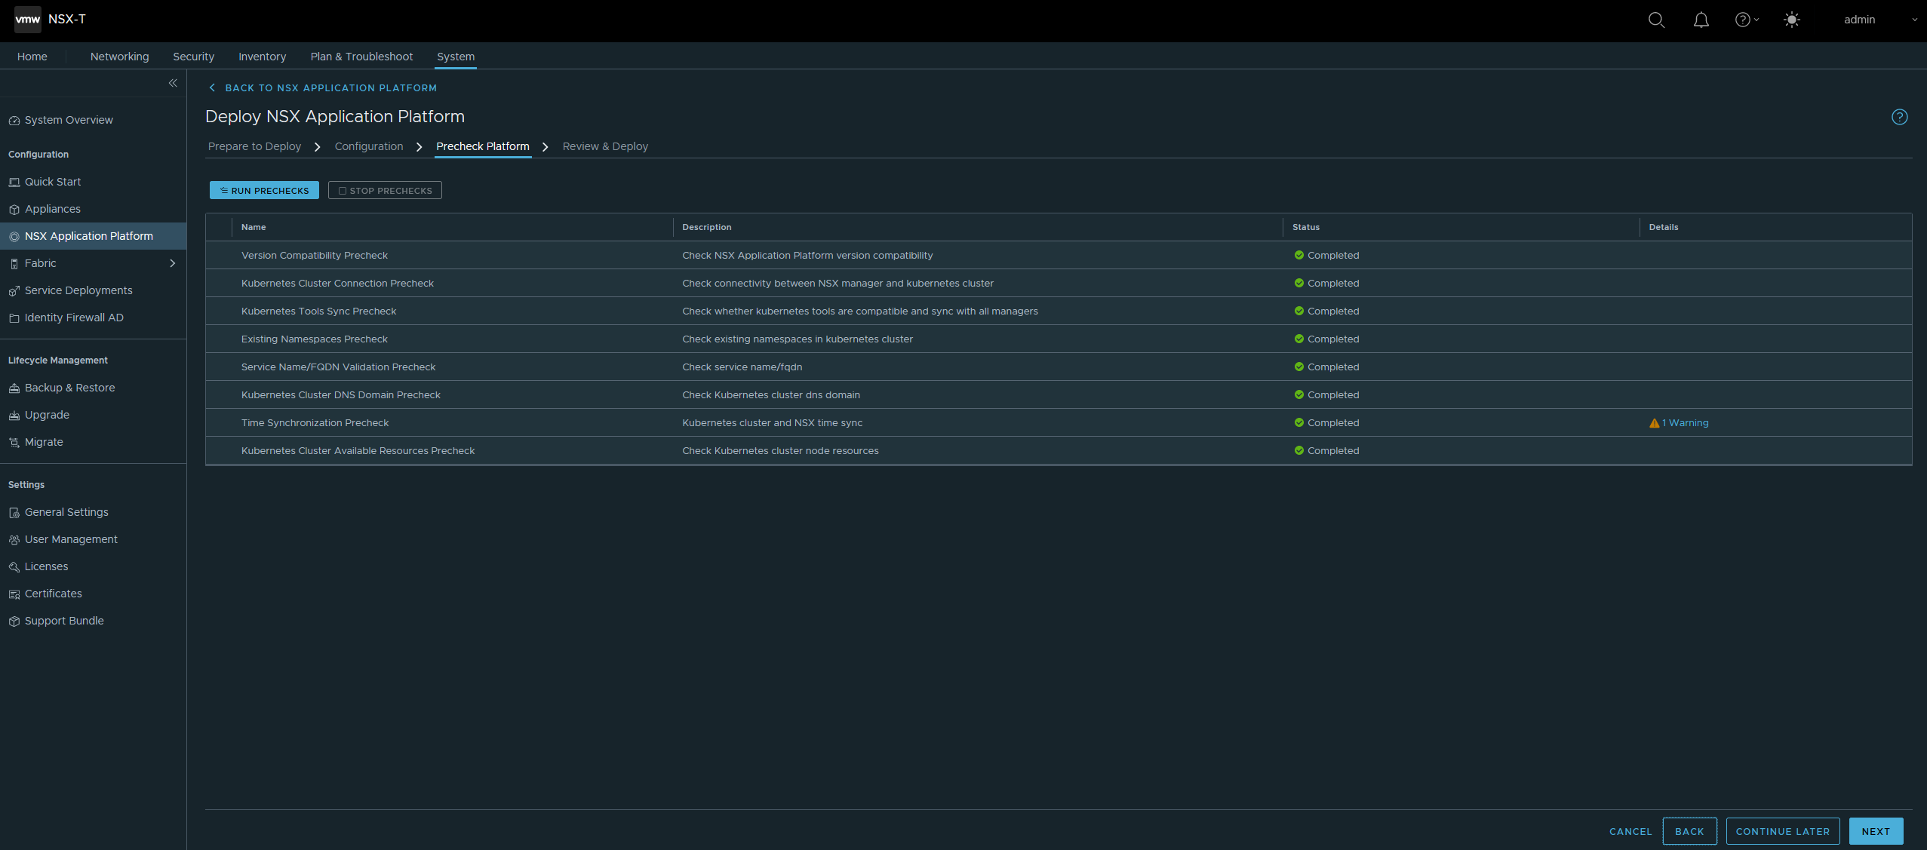Open the Networking tab
1927x850 pixels.
[x=119, y=57]
